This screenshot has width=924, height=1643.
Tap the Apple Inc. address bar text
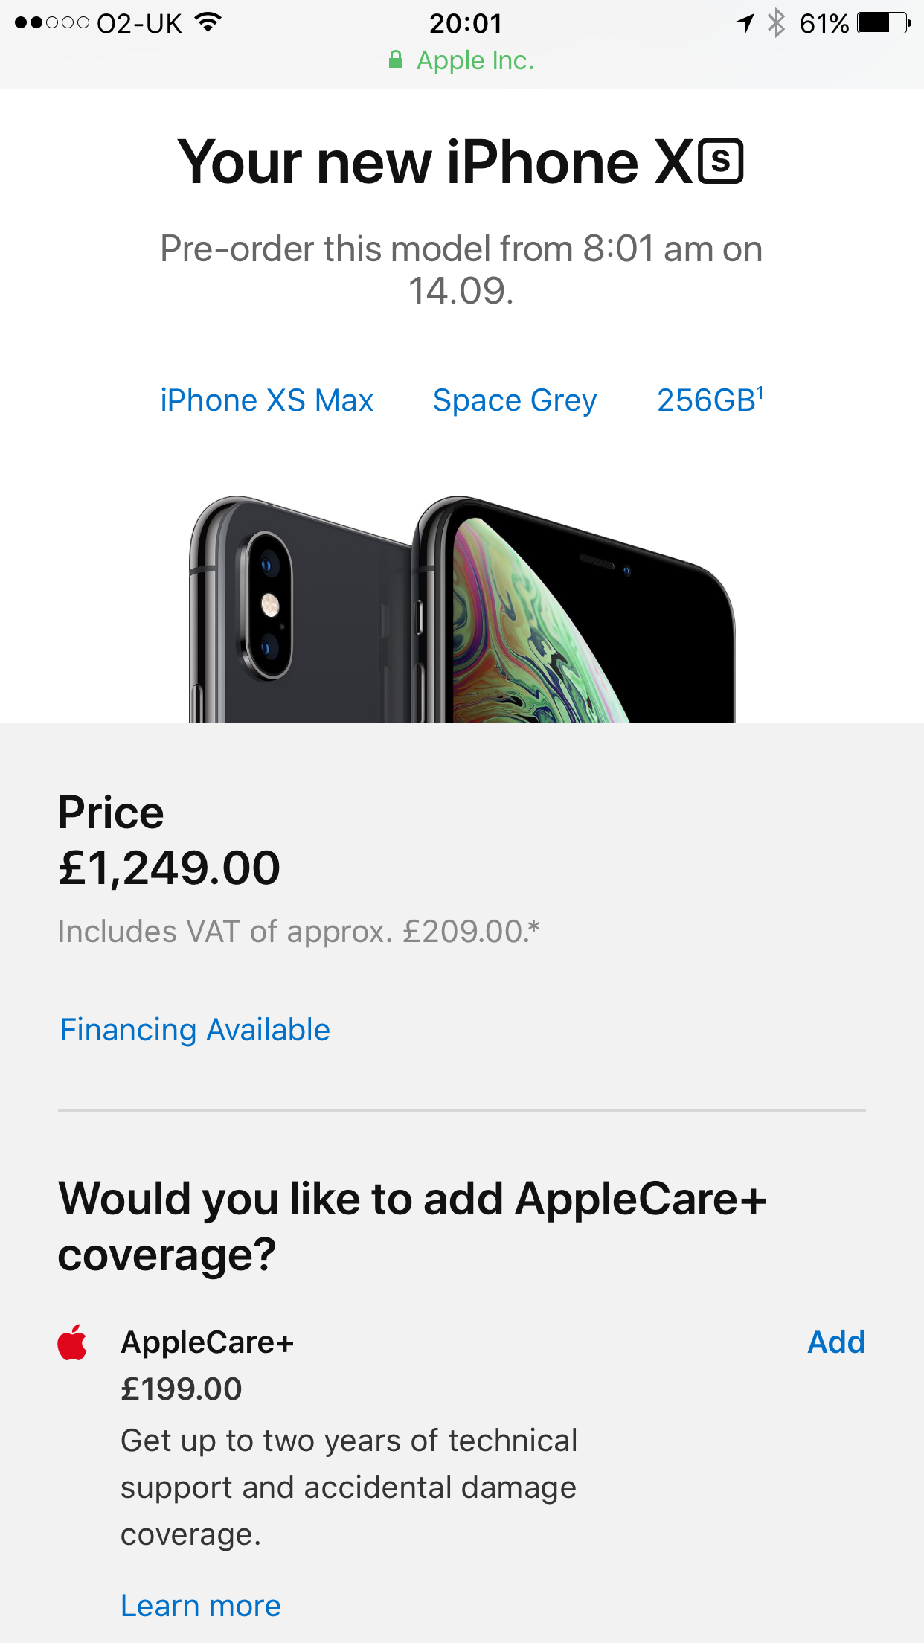(x=475, y=60)
